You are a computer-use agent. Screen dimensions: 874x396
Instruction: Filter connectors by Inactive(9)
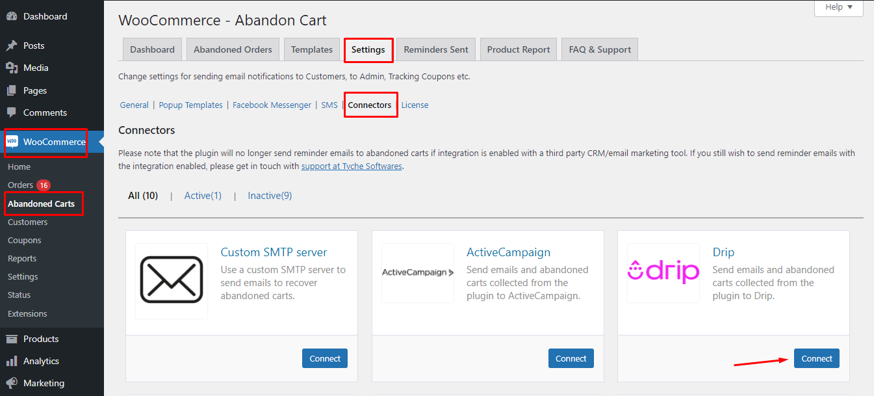click(270, 196)
